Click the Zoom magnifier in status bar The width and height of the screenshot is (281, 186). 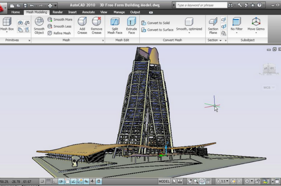point(196,181)
